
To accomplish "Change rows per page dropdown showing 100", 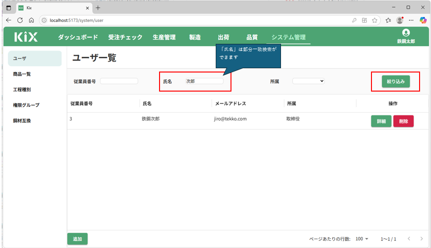I will pos(362,238).
